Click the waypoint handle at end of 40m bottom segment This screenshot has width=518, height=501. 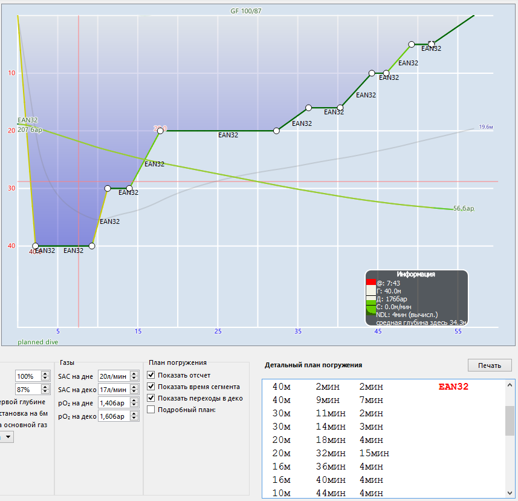coord(92,246)
